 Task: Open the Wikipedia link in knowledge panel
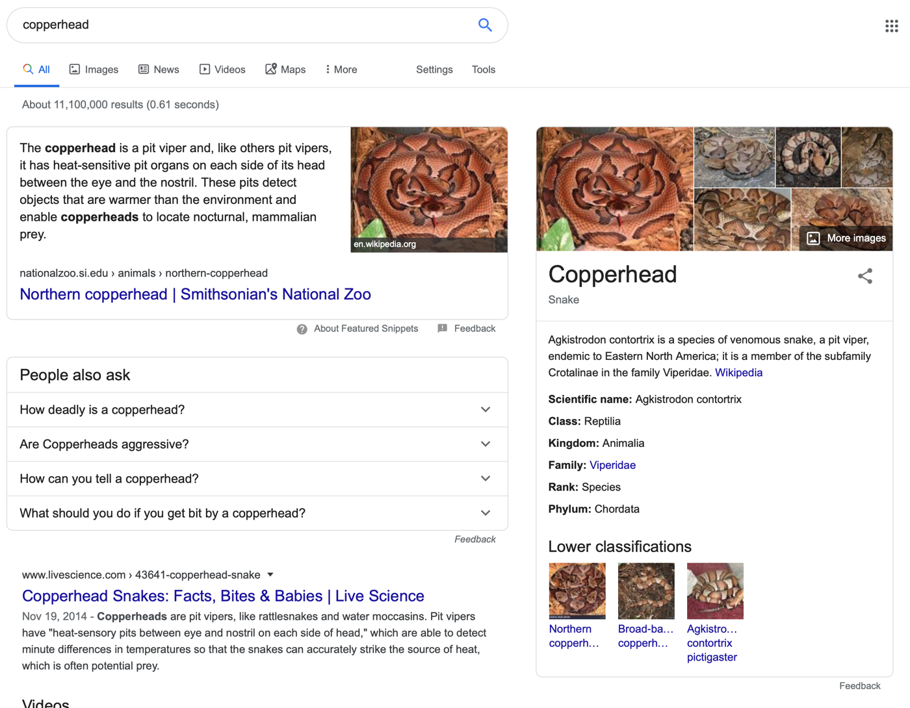(x=738, y=373)
